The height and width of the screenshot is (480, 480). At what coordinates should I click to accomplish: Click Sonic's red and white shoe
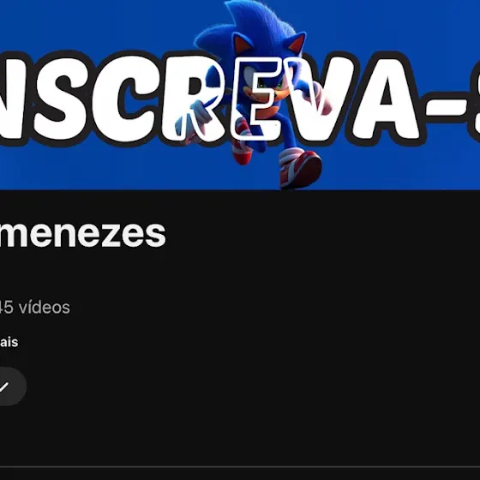point(300,168)
